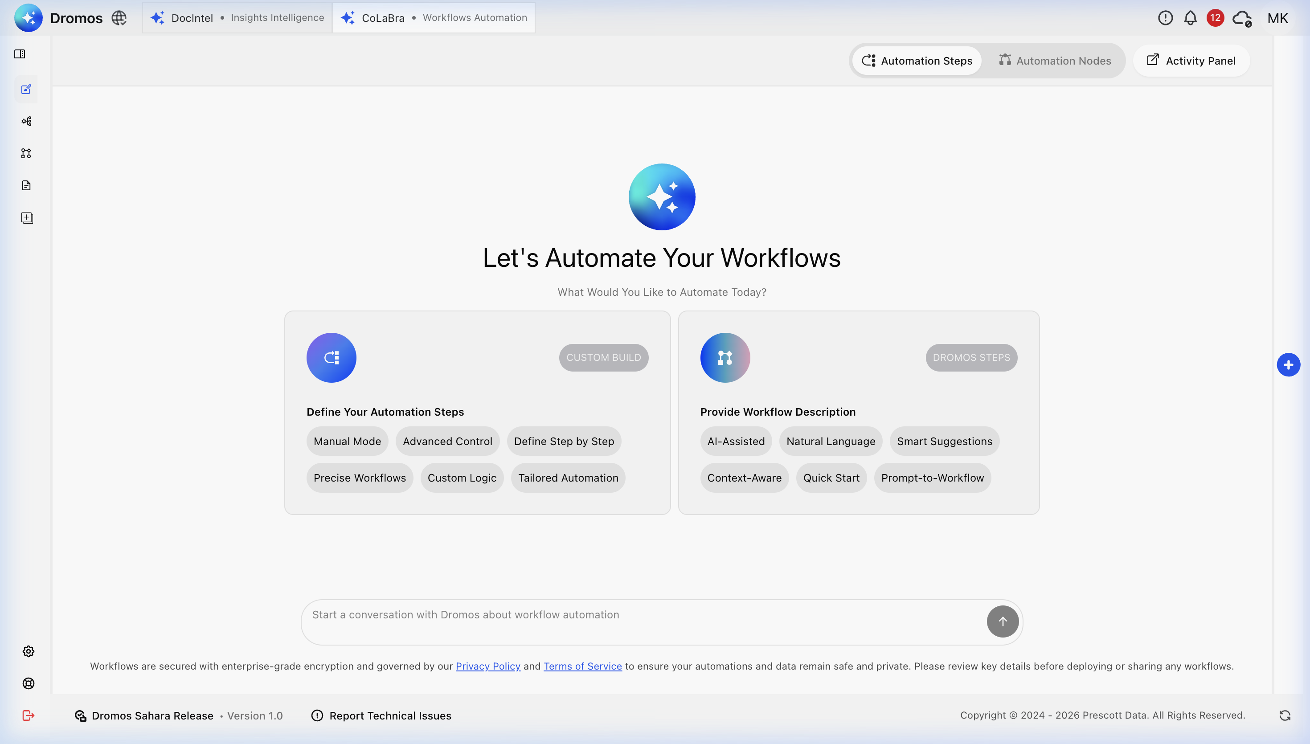Open the document icon in the left sidebar

[x=27, y=185]
